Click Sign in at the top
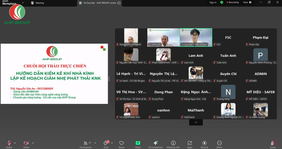 click(213, 2)
